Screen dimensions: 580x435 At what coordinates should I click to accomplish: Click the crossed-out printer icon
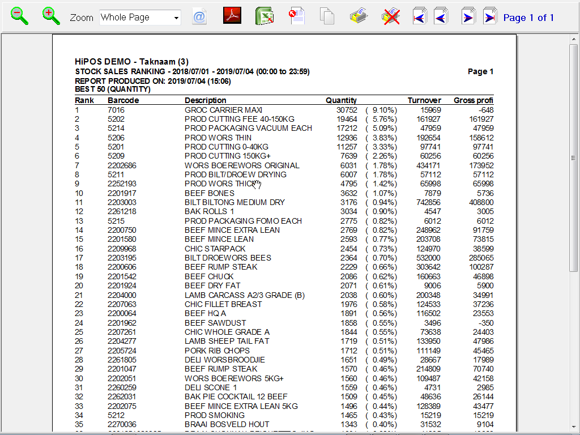[391, 16]
